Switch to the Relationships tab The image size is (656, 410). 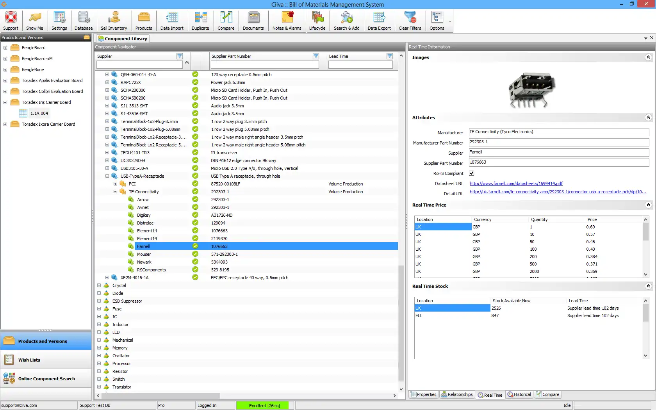457,395
